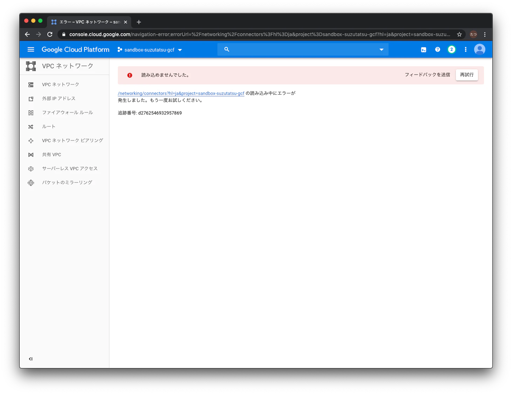
Task: Click the search input field
Action: tap(303, 49)
